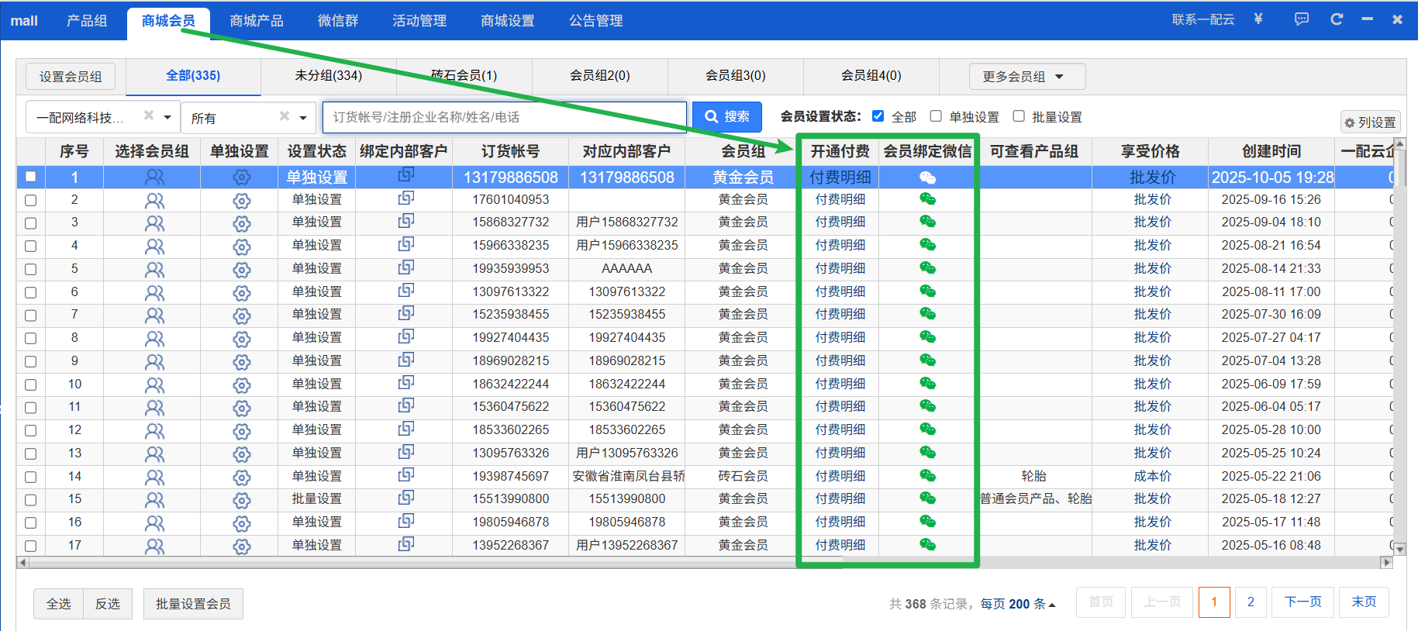Screen dimensions: 1418x631
Task: Enable the 批量设置 status checkbox
Action: 1019,116
